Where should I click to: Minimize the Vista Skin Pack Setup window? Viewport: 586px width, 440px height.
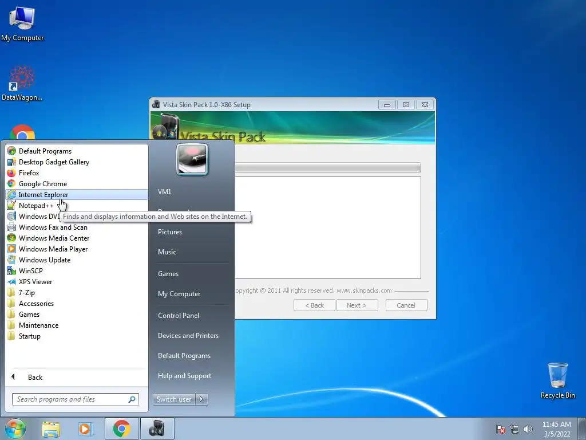click(387, 105)
